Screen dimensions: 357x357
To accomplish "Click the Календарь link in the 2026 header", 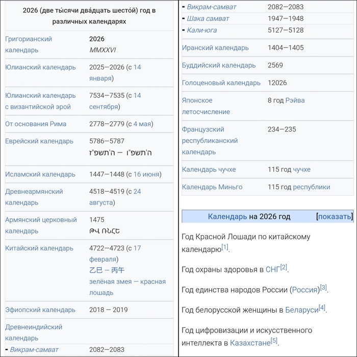I will point(227,216).
